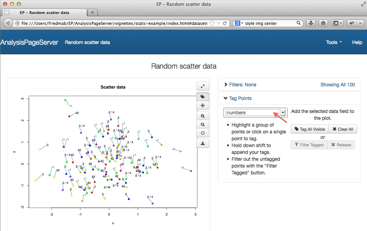Expand the Filters: None section
The image size is (367, 231).
(240, 85)
